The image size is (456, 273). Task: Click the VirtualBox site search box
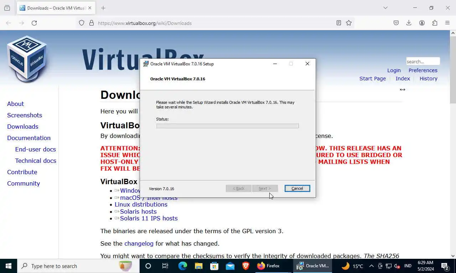[x=423, y=61]
